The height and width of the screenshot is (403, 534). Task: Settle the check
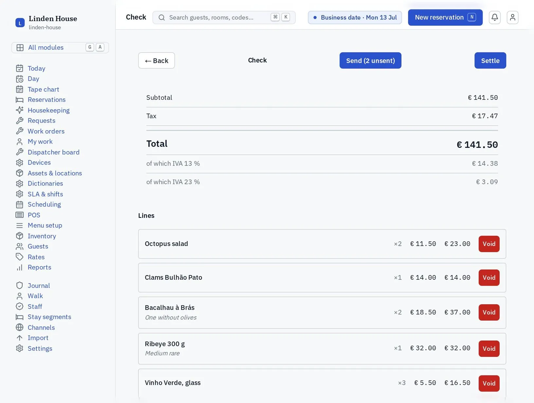490,61
